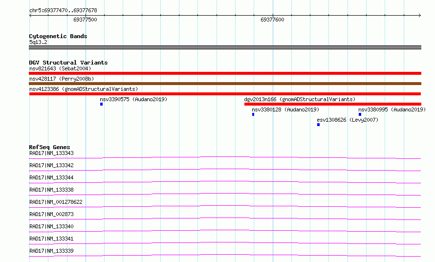Click the magenta intron line of NM_001278622
This screenshot has height=262, width=435.
(225, 206)
